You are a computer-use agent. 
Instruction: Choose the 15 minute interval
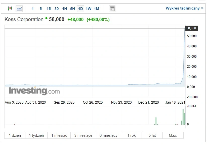tap(49, 9)
